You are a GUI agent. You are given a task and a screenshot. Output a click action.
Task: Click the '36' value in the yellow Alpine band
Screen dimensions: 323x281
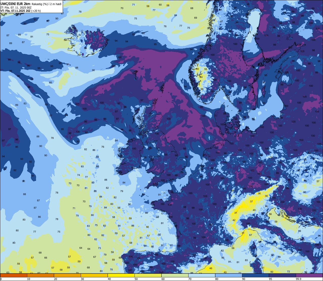[259, 193]
